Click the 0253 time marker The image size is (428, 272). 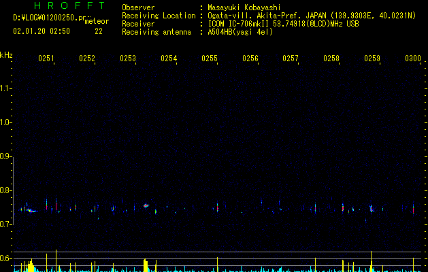[128, 58]
